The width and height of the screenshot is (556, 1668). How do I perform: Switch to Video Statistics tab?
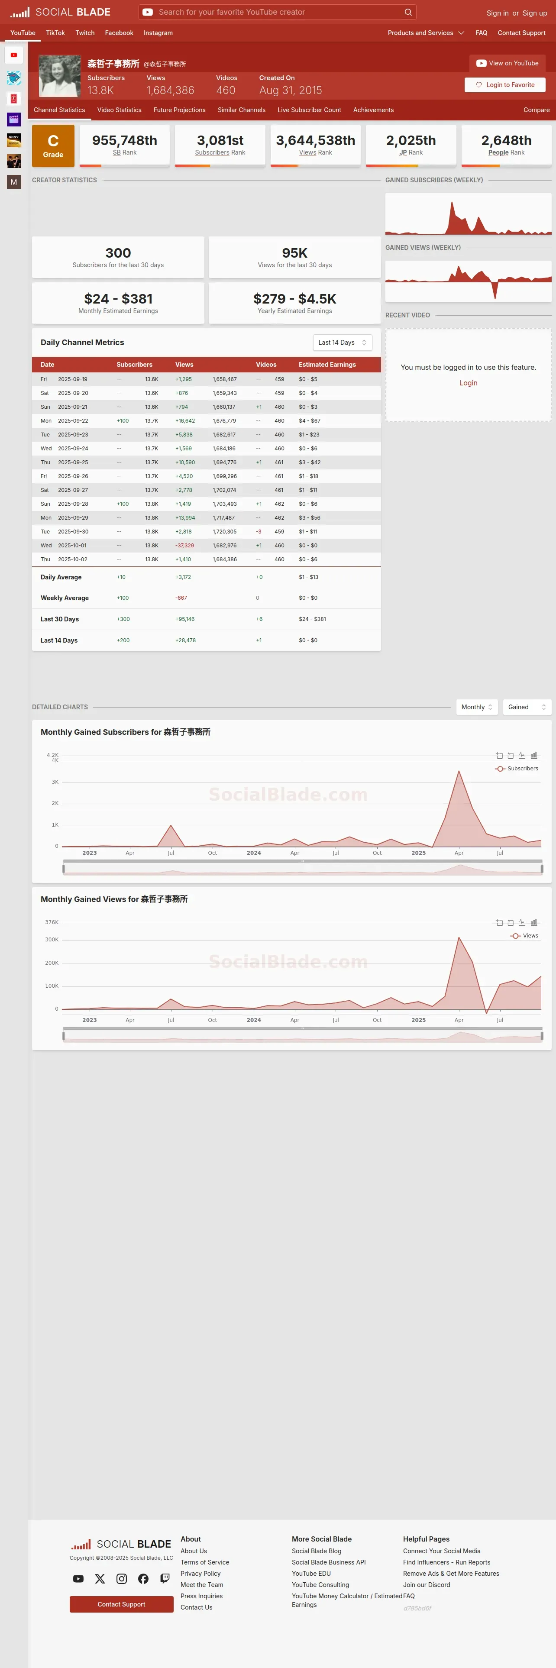tap(119, 110)
